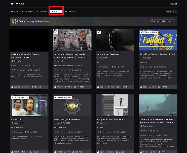The image size is (187, 153).
Task: Click the Gambit77 author avatar icon
Action: (x=98, y=58)
